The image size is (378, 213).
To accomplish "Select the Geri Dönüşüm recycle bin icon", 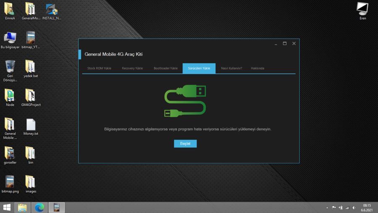I will coord(10,71).
